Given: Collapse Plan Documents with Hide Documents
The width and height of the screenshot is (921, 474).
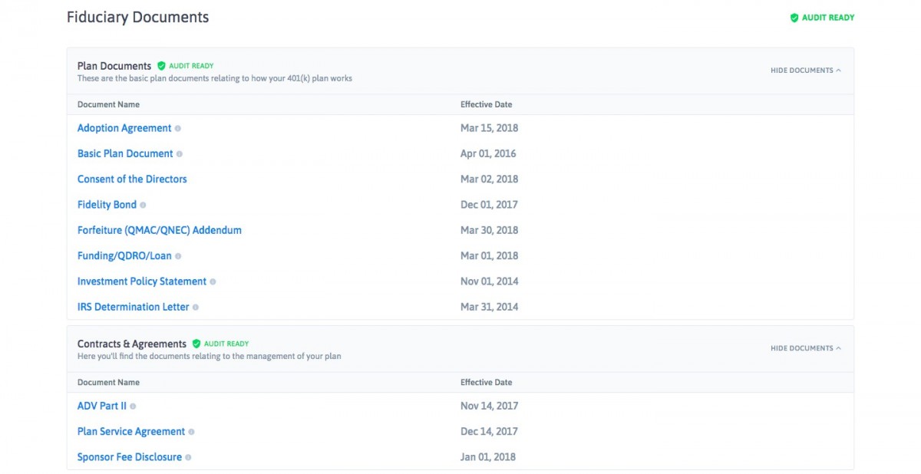Looking at the screenshot, I should click(805, 71).
